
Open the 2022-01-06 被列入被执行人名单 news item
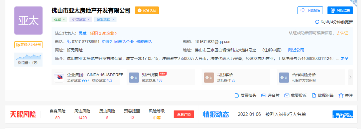[x=272, y=114]
